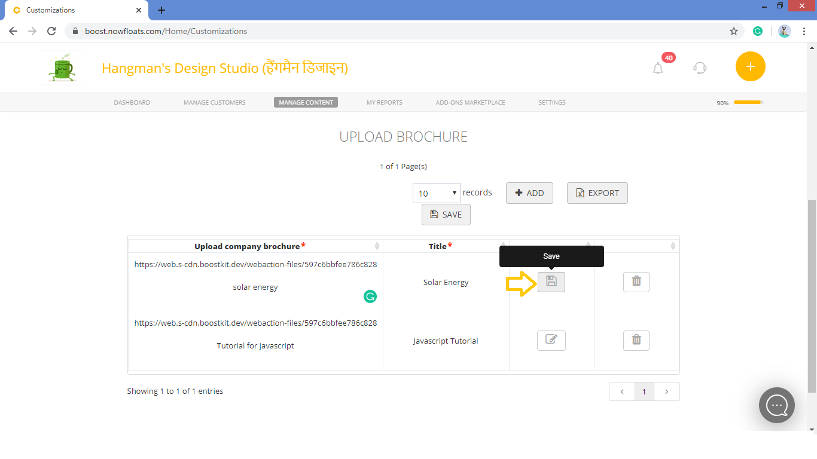Select page 1 in pagination
817x459 pixels.
[x=644, y=391]
